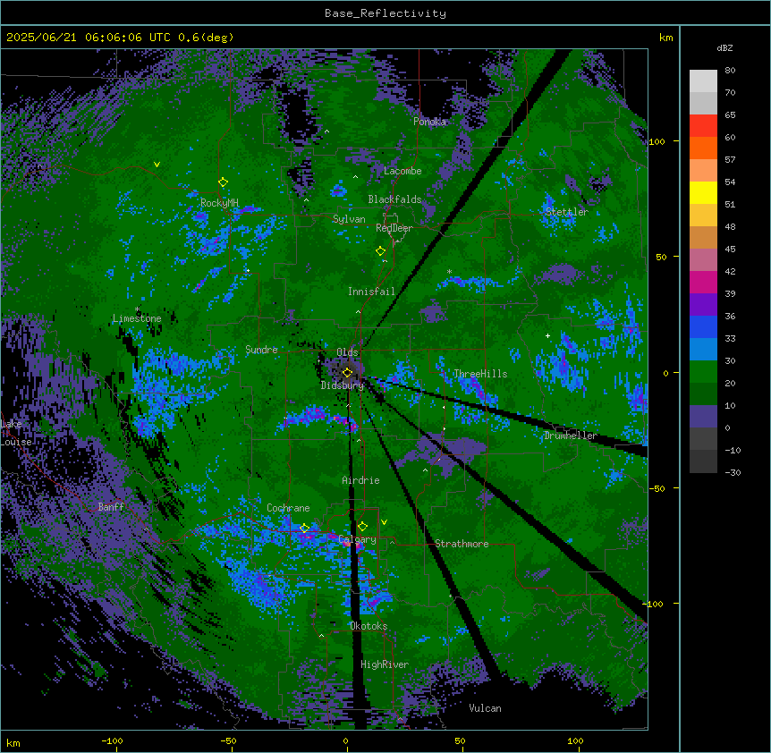Click the yellow diamond marker south of RedDeer
The height and width of the screenshot is (753, 771).
click(x=380, y=251)
